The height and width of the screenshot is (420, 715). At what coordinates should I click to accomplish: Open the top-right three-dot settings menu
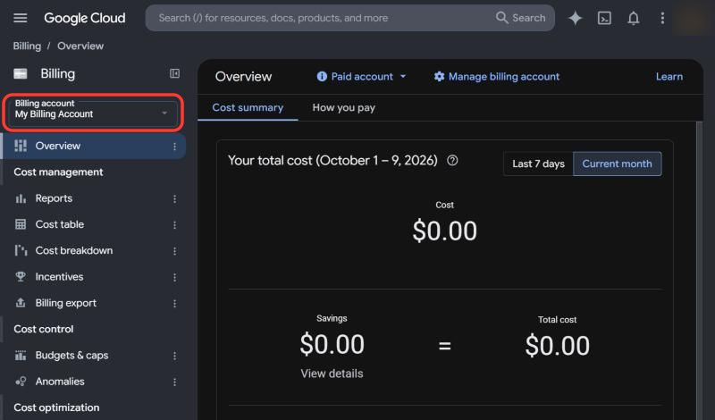tap(662, 18)
